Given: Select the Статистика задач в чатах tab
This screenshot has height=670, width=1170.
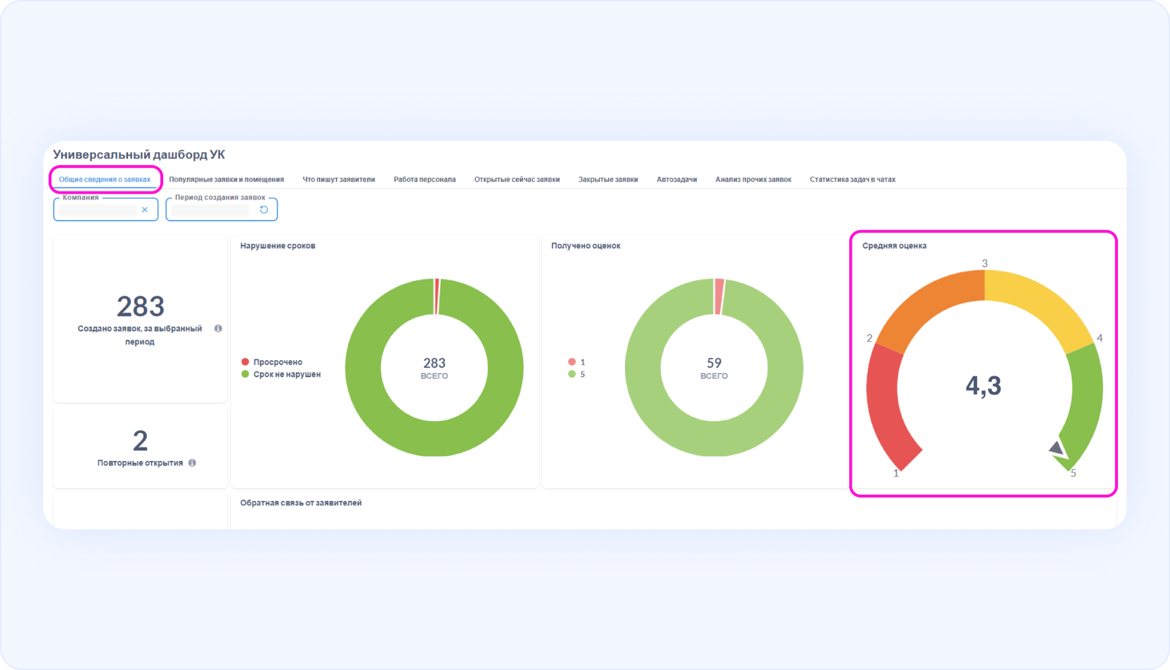Looking at the screenshot, I should [x=852, y=179].
